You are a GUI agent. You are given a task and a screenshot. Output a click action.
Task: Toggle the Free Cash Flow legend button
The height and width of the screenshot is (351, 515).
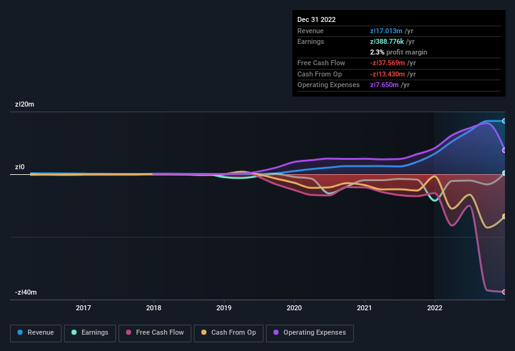click(x=155, y=333)
